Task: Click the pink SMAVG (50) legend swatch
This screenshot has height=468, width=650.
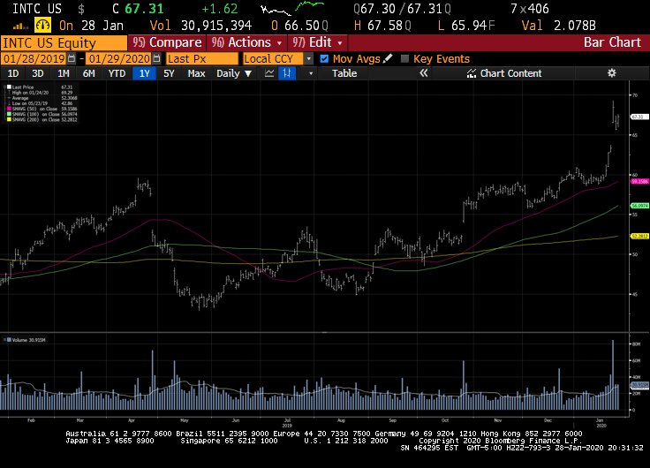Action: click(x=9, y=109)
